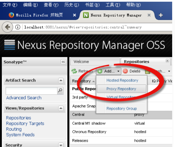Open the 工具(T) menu

point(113,5)
